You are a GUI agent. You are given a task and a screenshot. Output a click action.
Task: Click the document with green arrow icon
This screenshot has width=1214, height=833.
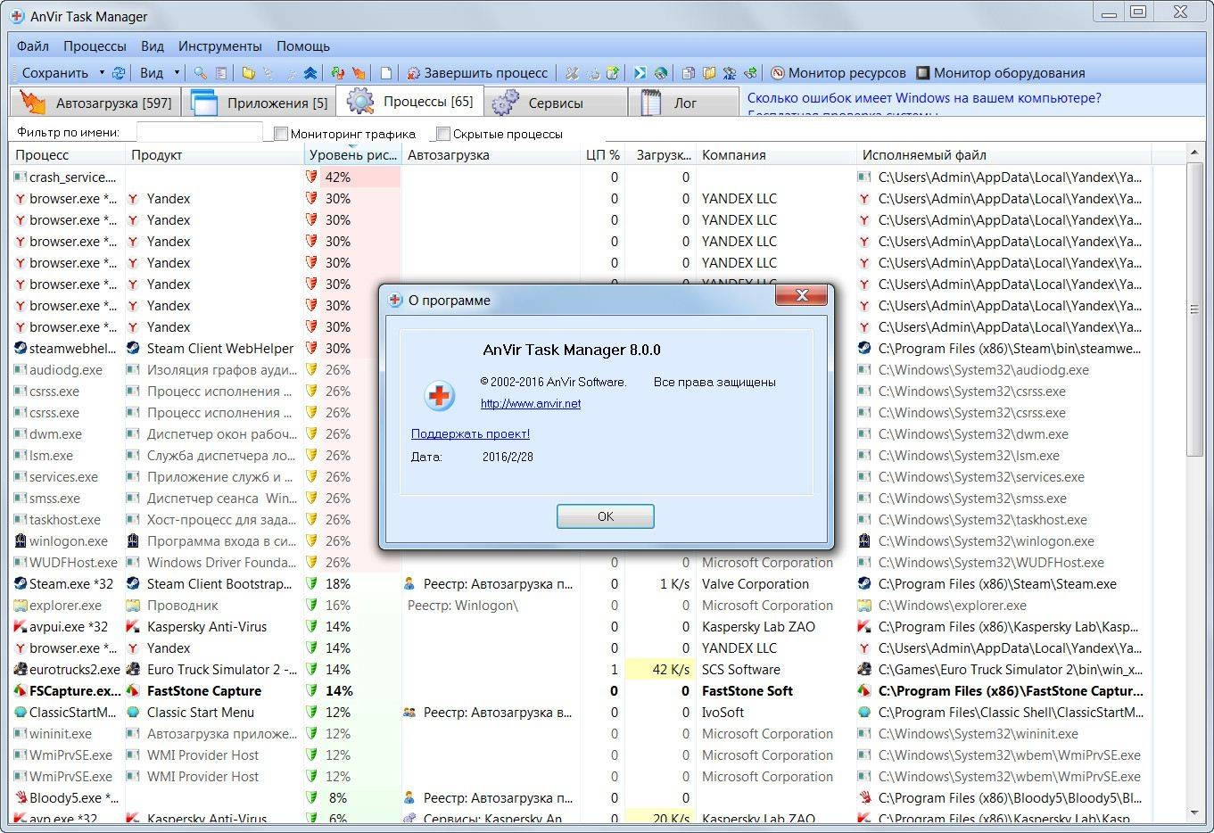613,73
